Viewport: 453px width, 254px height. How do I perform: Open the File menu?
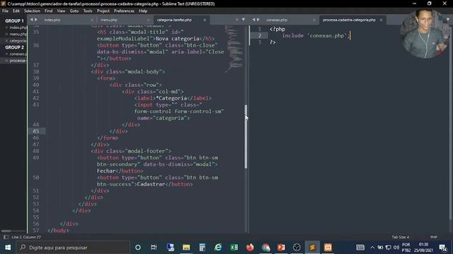(5, 11)
